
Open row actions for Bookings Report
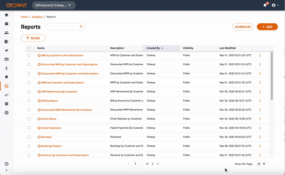click(260, 146)
